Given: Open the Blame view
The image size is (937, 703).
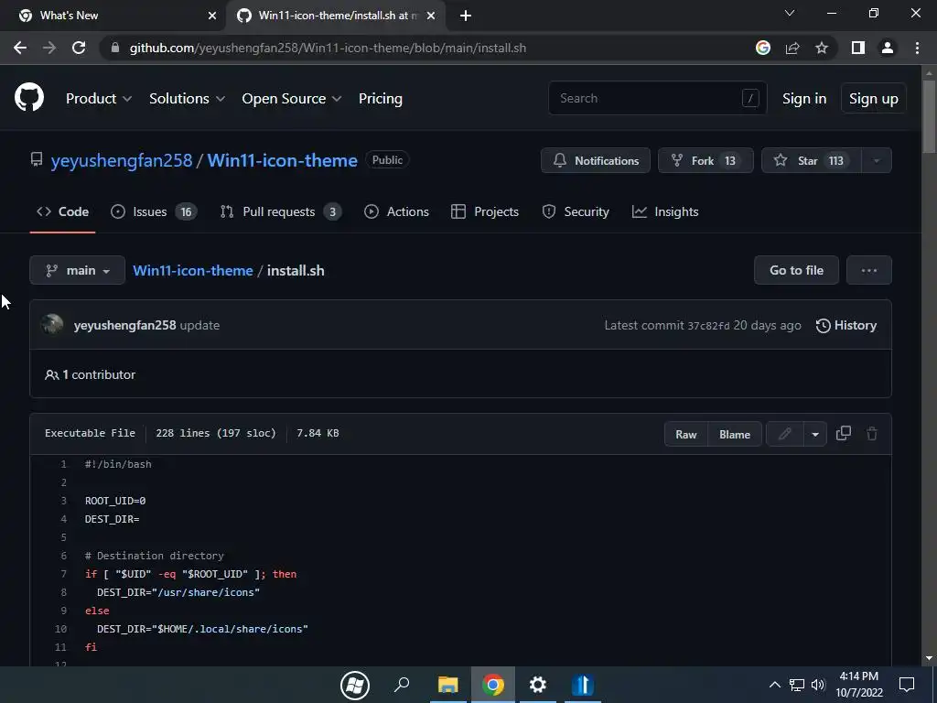Looking at the screenshot, I should 735,434.
